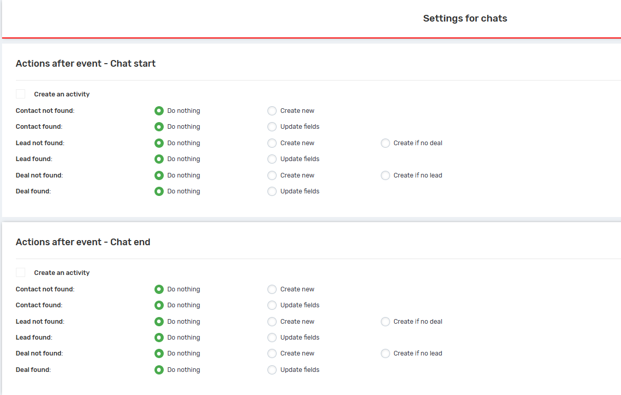Choose Update fields for Deal found in Chat start
The width and height of the screenshot is (621, 395).
coord(272,191)
